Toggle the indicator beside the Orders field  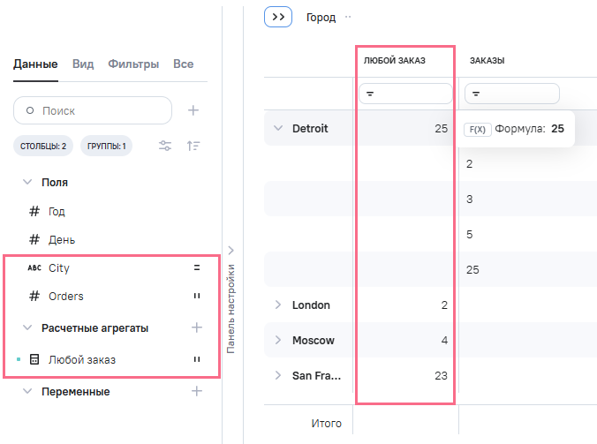point(196,297)
